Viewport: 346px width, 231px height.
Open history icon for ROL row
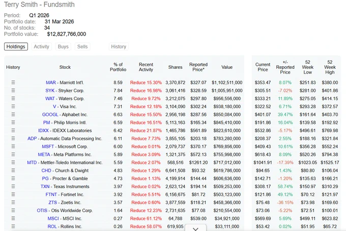click(13, 226)
